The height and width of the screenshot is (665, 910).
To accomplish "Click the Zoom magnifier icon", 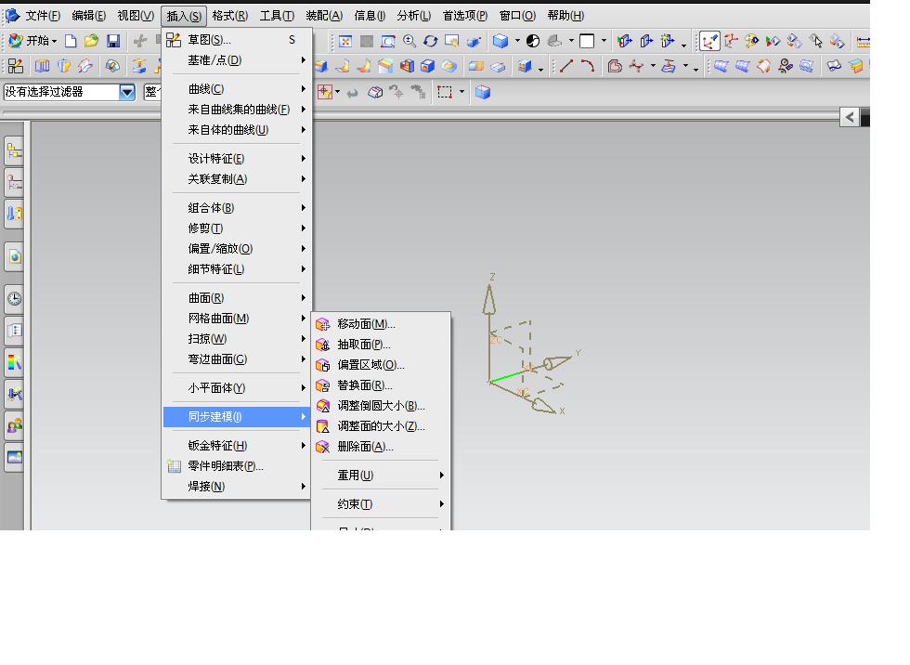I will 409,41.
